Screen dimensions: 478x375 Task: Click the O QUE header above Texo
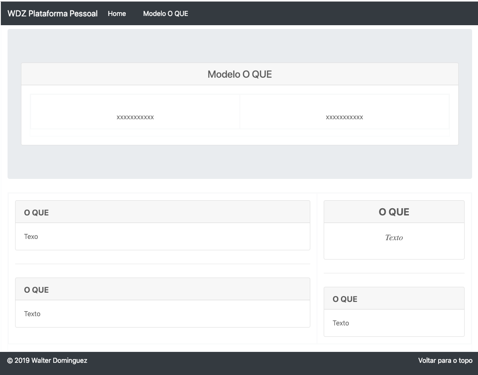point(36,212)
